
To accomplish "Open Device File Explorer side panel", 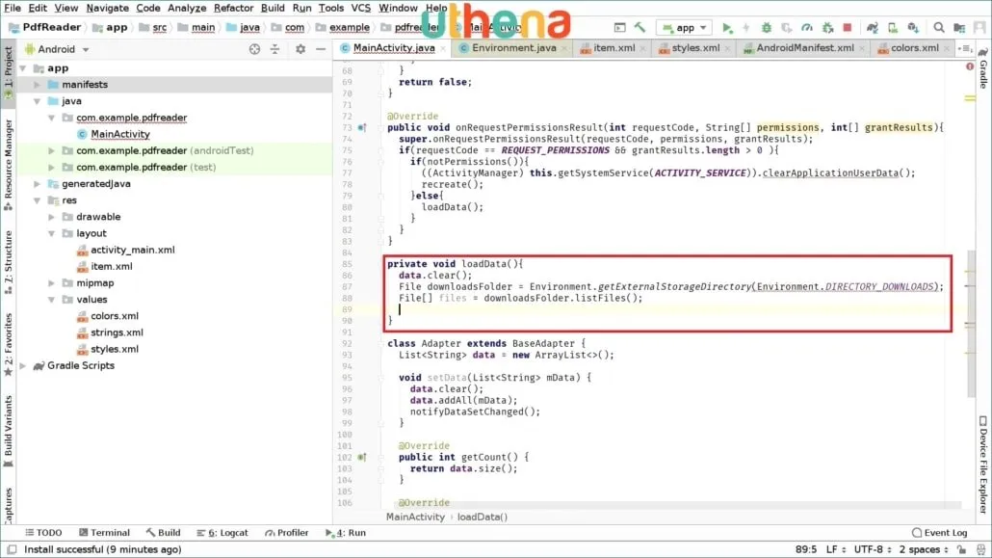I will tap(982, 465).
